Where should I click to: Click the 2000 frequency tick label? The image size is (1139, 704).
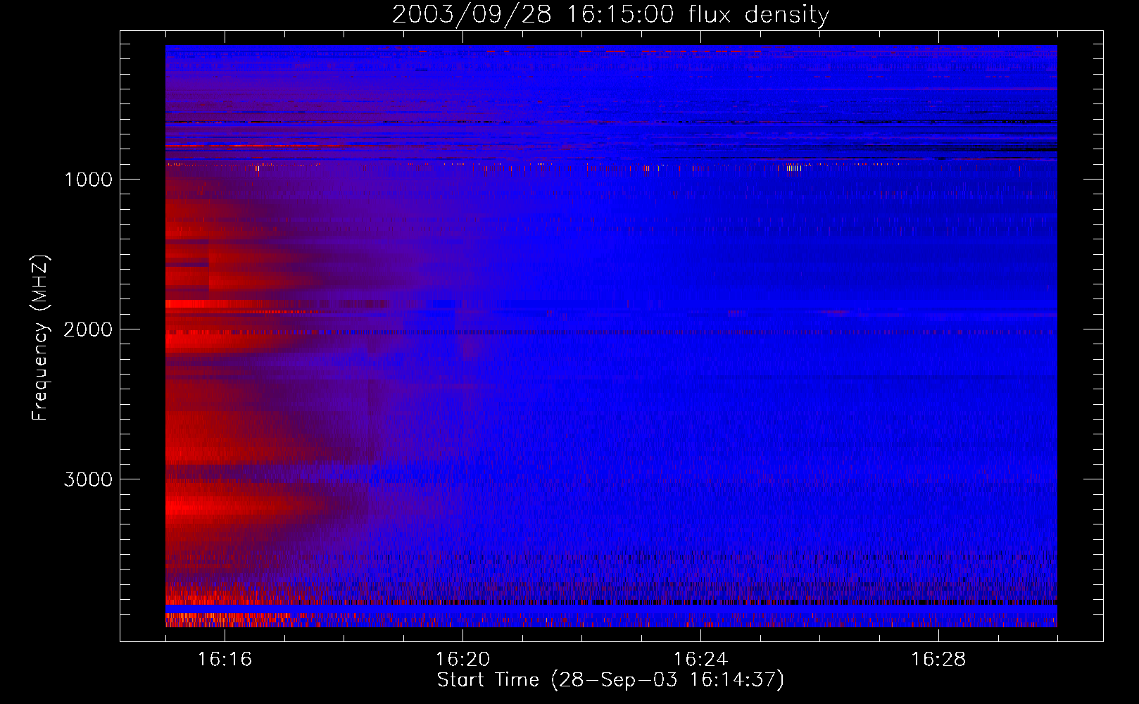[88, 329]
